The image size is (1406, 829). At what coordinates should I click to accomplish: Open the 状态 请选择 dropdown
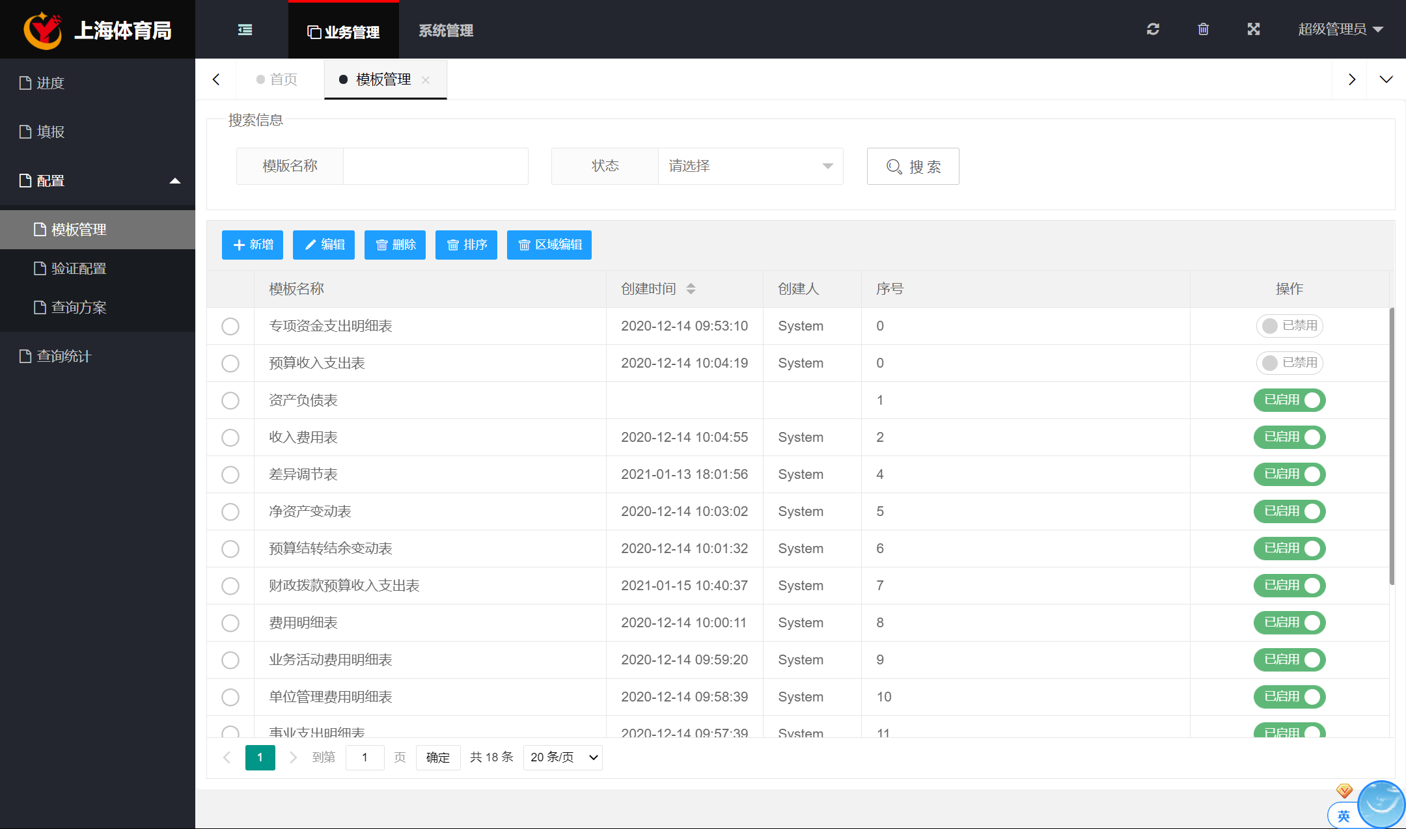click(750, 167)
